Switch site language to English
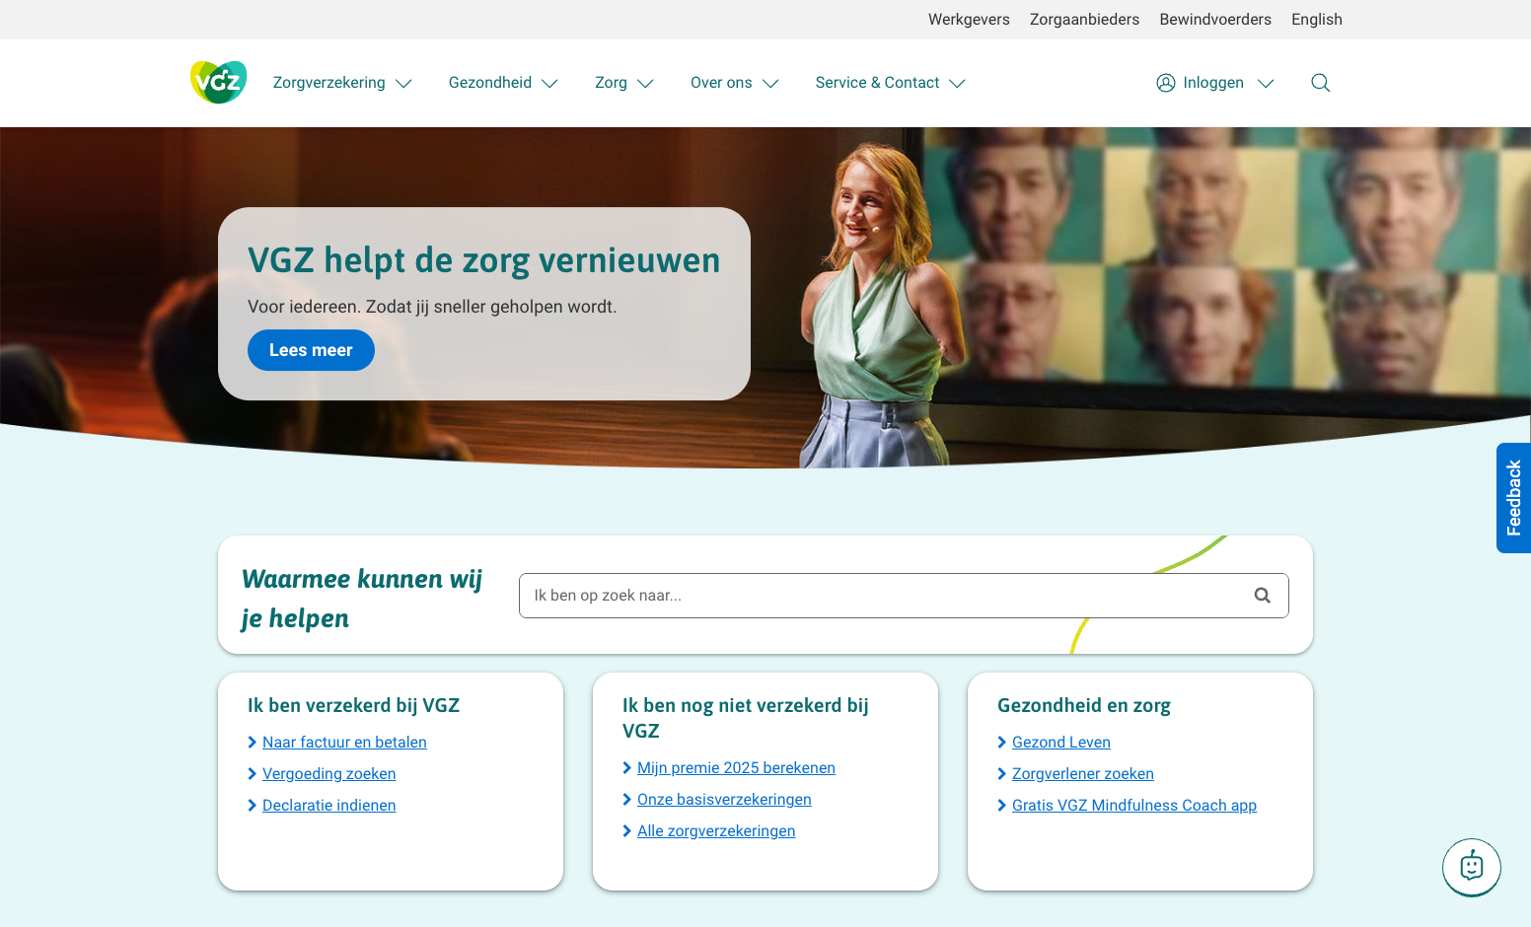Viewport: 1531px width, 927px height. click(1317, 19)
